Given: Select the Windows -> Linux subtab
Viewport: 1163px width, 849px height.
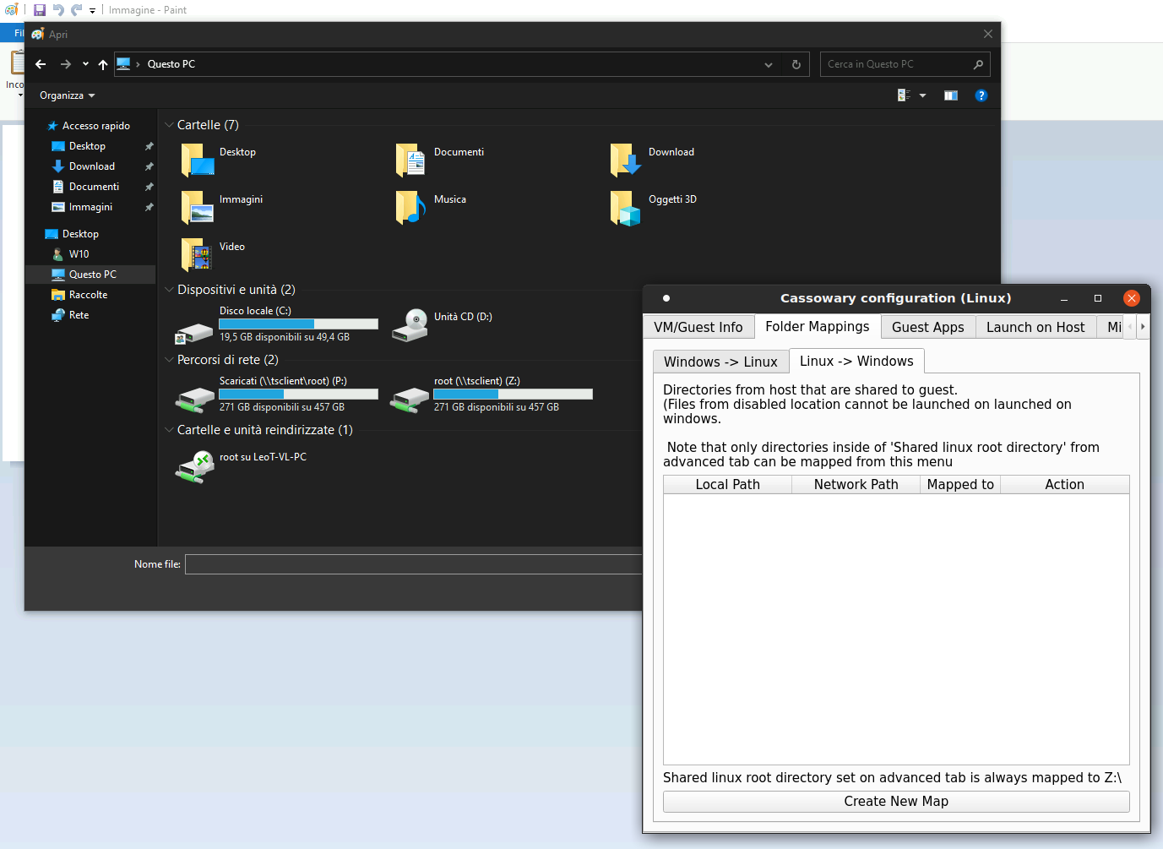Looking at the screenshot, I should click(x=720, y=362).
